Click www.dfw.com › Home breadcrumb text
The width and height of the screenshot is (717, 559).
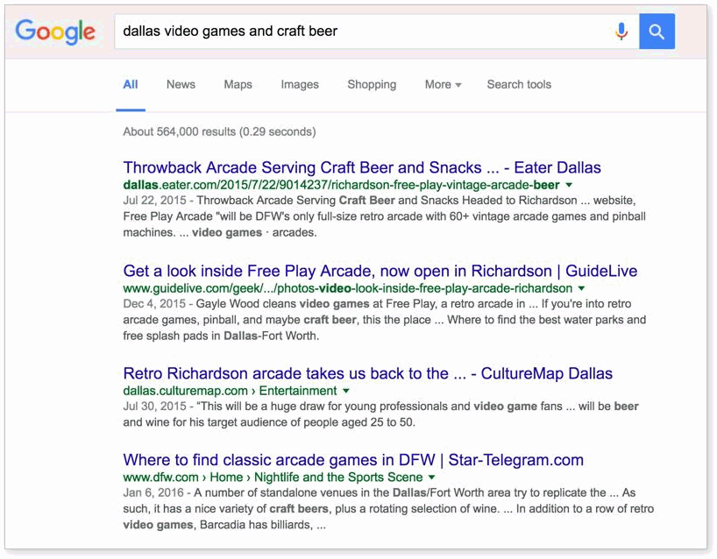tap(183, 478)
